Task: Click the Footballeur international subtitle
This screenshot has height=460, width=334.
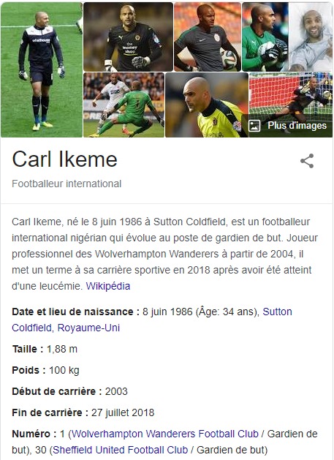Action: coord(67,184)
